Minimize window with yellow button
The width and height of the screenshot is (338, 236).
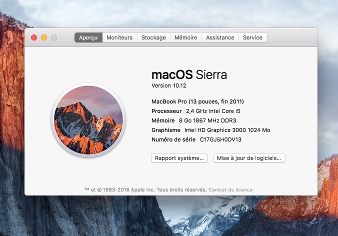[44, 37]
